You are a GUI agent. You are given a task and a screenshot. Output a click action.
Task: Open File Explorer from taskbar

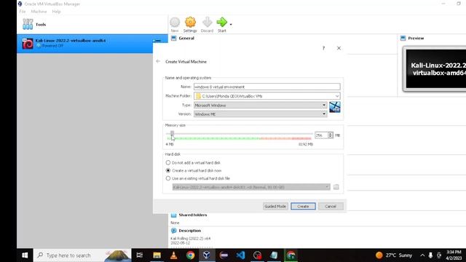pyautogui.click(x=157, y=255)
